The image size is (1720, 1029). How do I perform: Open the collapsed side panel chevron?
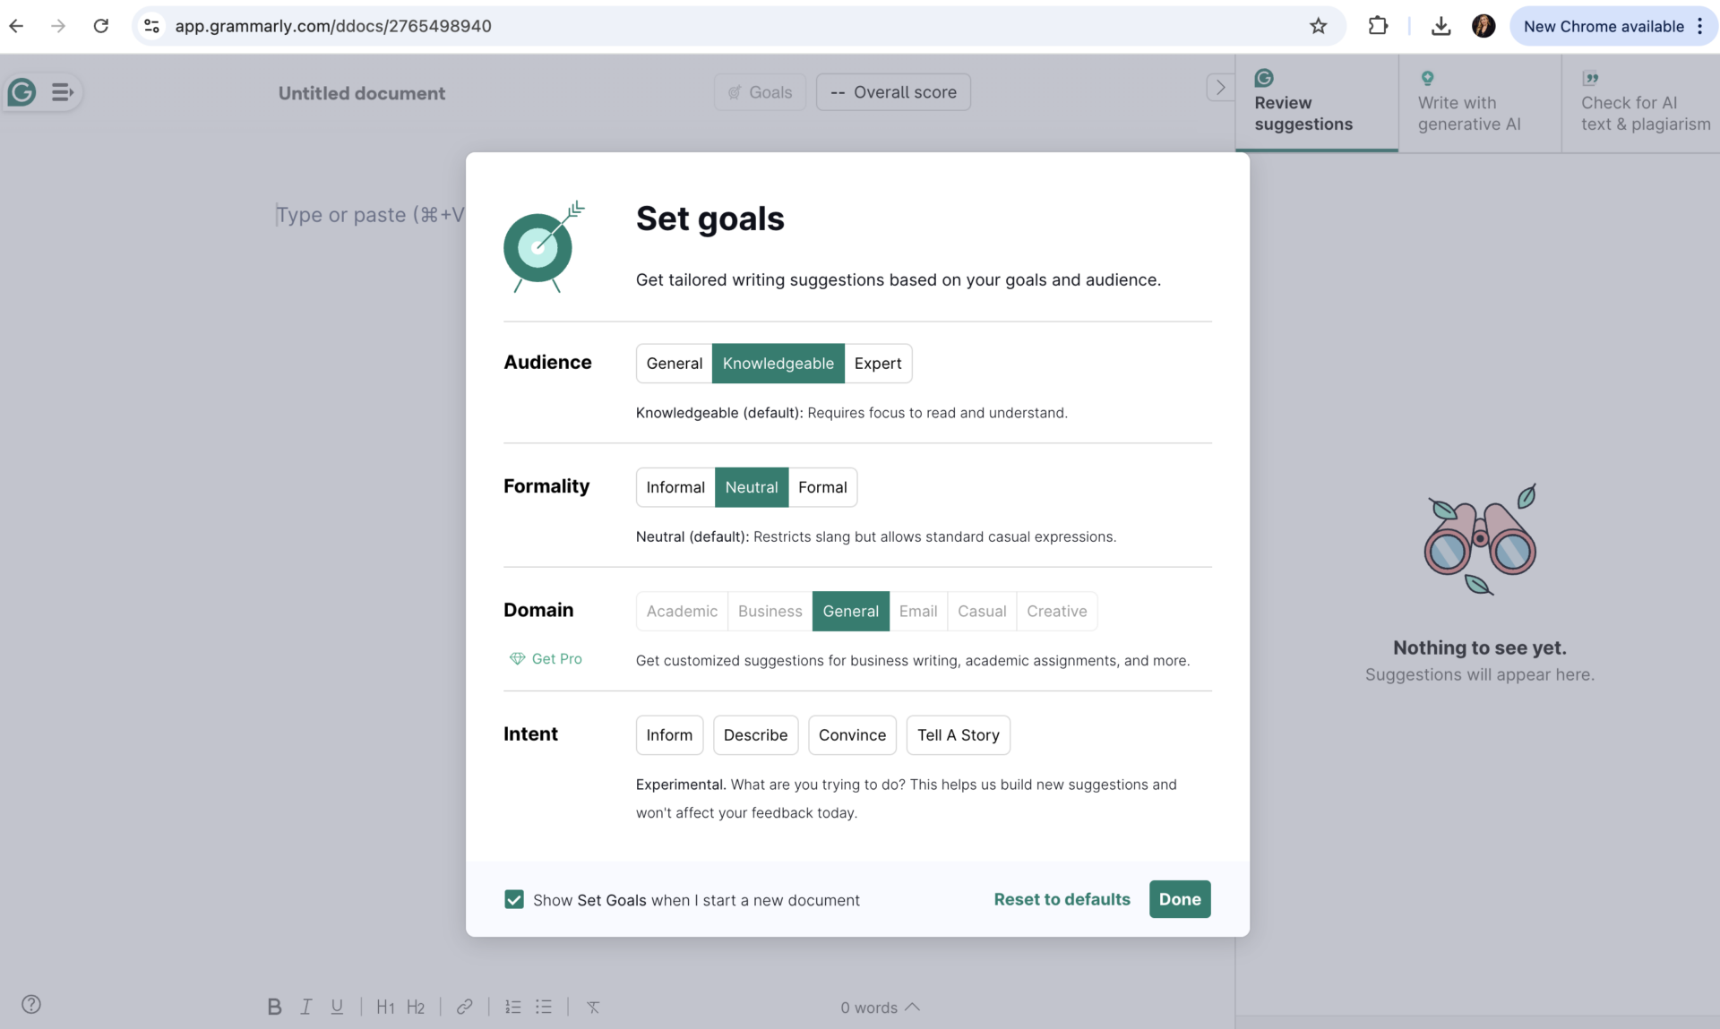coord(1219,87)
